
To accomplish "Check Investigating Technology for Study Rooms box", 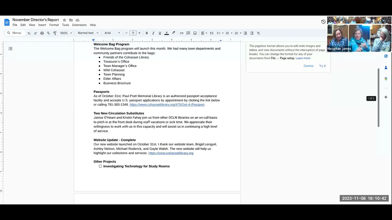I will pyautogui.click(x=100, y=166).
